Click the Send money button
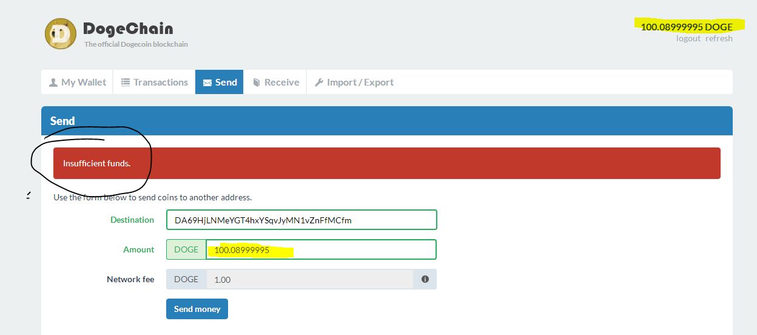757x335 pixels. 197,309
